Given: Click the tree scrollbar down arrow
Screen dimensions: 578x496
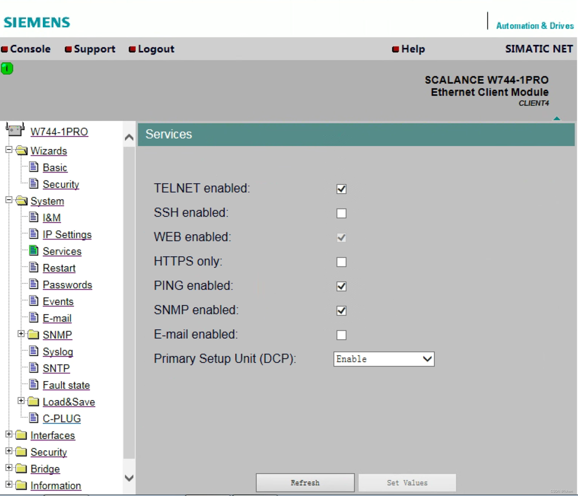Looking at the screenshot, I should [x=129, y=478].
